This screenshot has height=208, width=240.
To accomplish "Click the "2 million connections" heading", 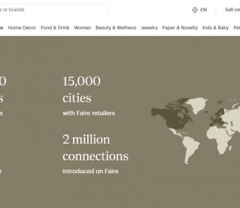I will tap(95, 148).
